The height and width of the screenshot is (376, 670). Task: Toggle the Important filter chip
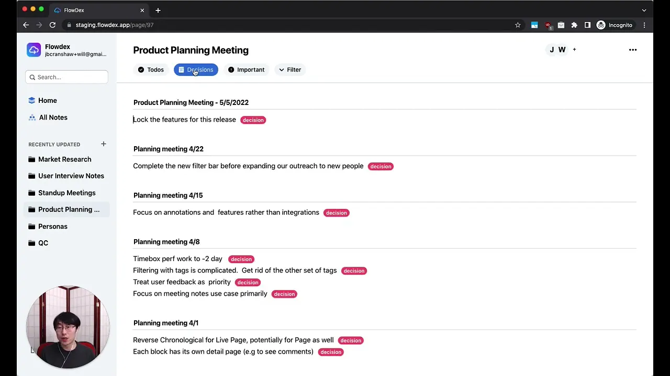pos(246,69)
